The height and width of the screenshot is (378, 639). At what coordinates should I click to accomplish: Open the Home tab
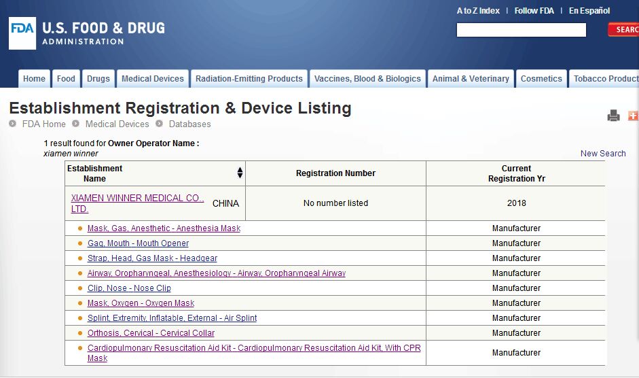34,78
